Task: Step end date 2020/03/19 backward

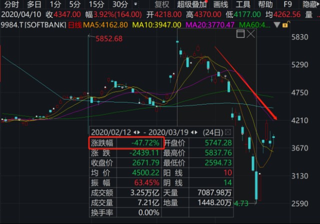Action: [192, 132]
